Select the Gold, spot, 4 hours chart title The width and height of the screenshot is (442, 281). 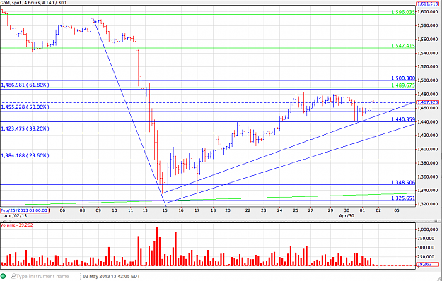point(33,3)
